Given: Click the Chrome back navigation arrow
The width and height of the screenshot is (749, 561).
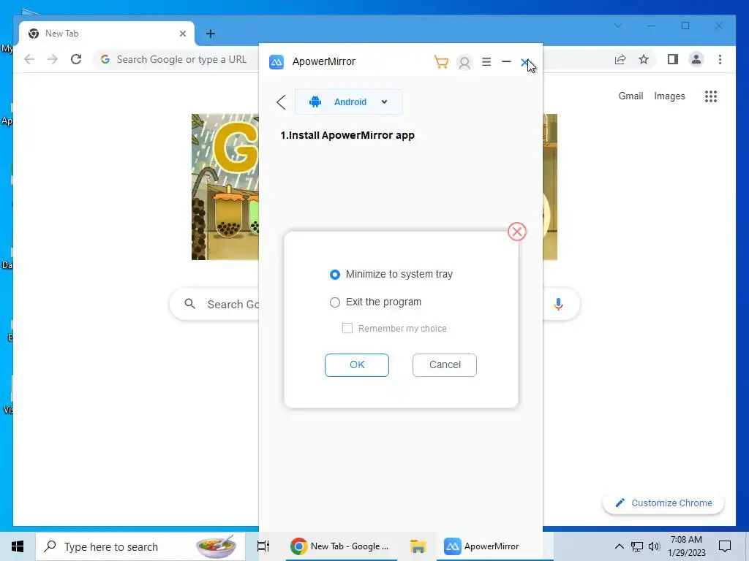Looking at the screenshot, I should coord(29,59).
